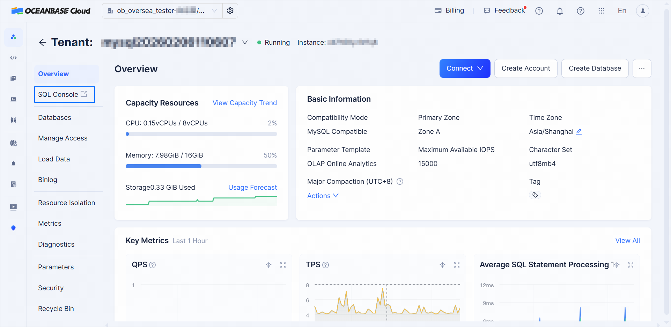Viewport: 671px width, 327px height.
Task: Expand the Connect dropdown button
Action: [465, 68]
